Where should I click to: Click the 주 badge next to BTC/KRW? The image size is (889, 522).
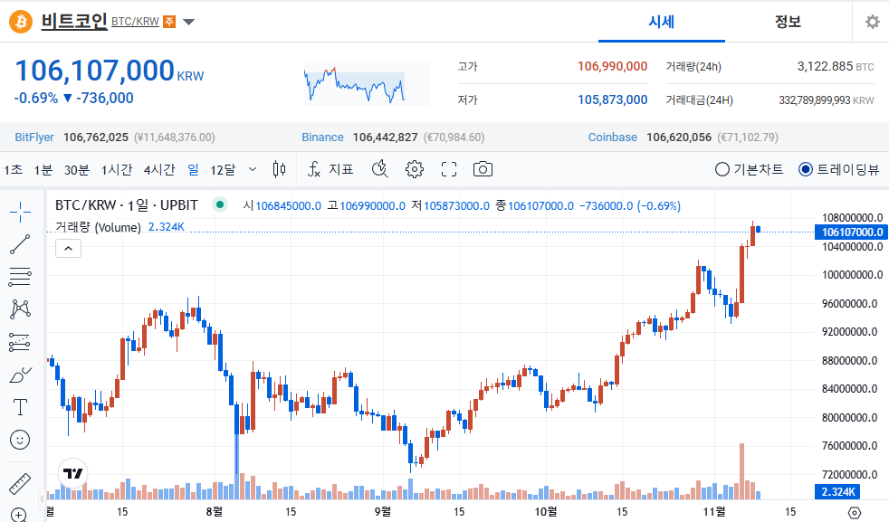169,22
